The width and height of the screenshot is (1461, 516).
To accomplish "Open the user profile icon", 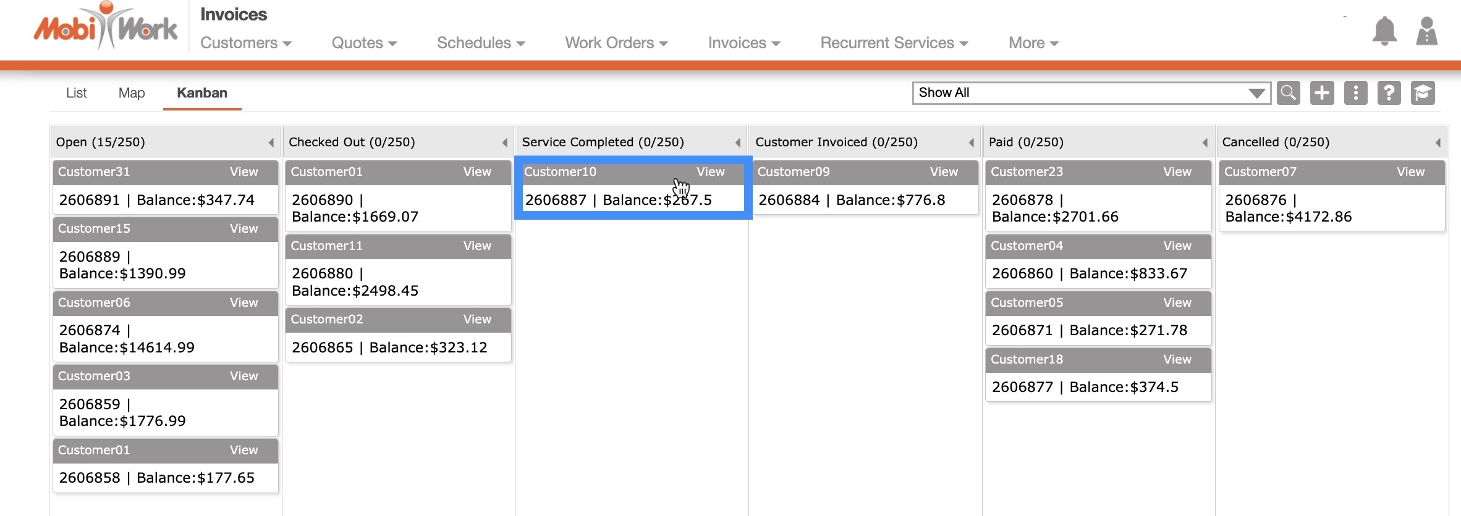I will 1426,31.
